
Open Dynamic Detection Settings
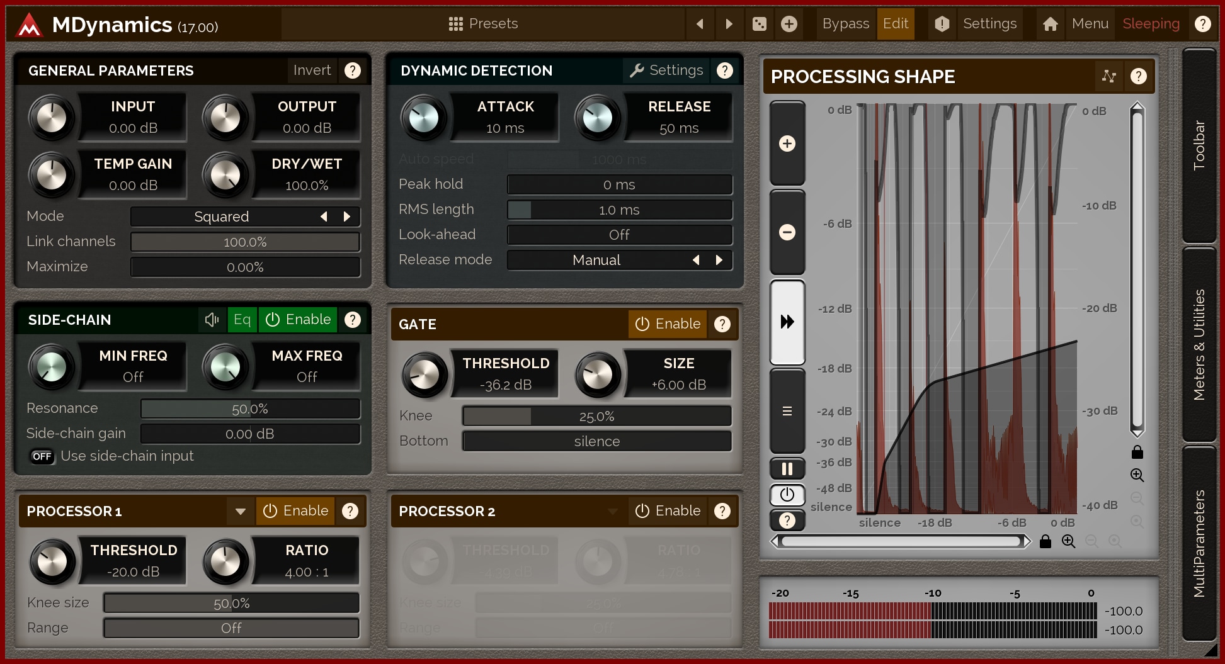point(667,70)
